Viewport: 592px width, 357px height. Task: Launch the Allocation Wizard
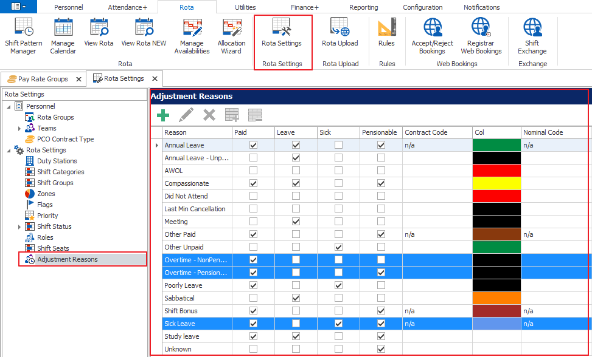click(x=231, y=36)
